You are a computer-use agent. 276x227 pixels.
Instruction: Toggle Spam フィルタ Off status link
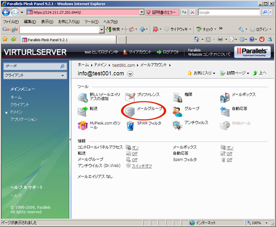click(x=230, y=160)
